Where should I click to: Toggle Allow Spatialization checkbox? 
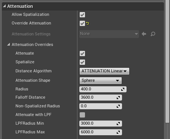[x=82, y=15]
